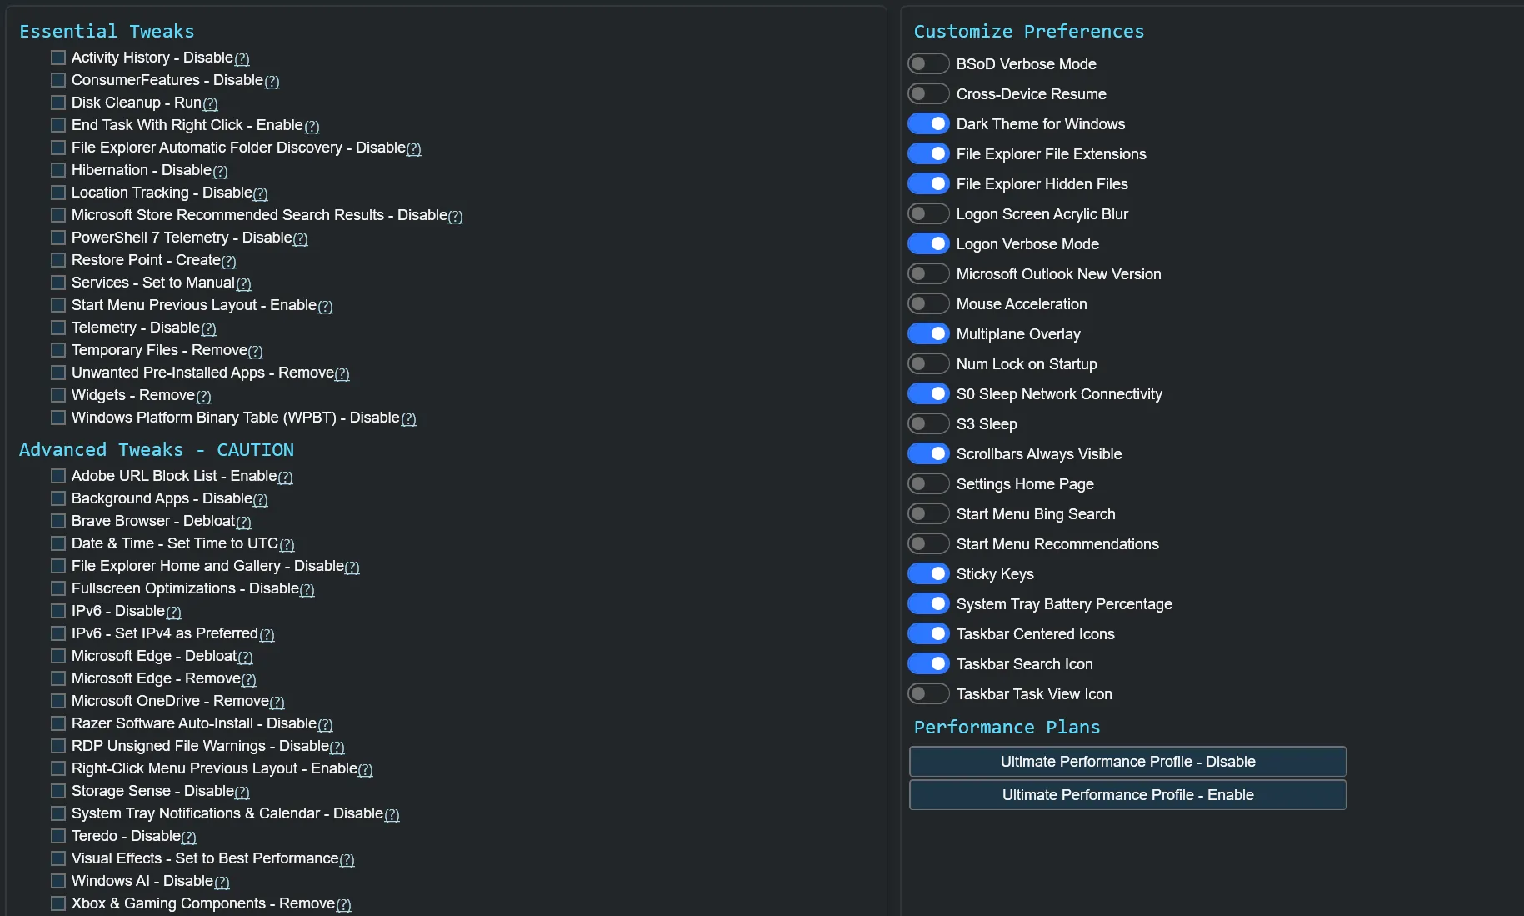Open help (?) next to Microsoft OneDrive - Remove
Screen dimensions: 1524x916
click(277, 703)
